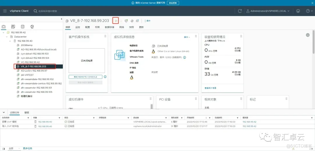Open the 操作 actions menu beside VM title
315x151 pixels.
[x=148, y=21]
